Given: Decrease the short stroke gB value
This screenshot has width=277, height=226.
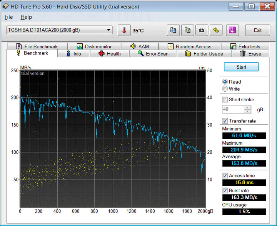Looking at the screenshot, I should point(248,111).
